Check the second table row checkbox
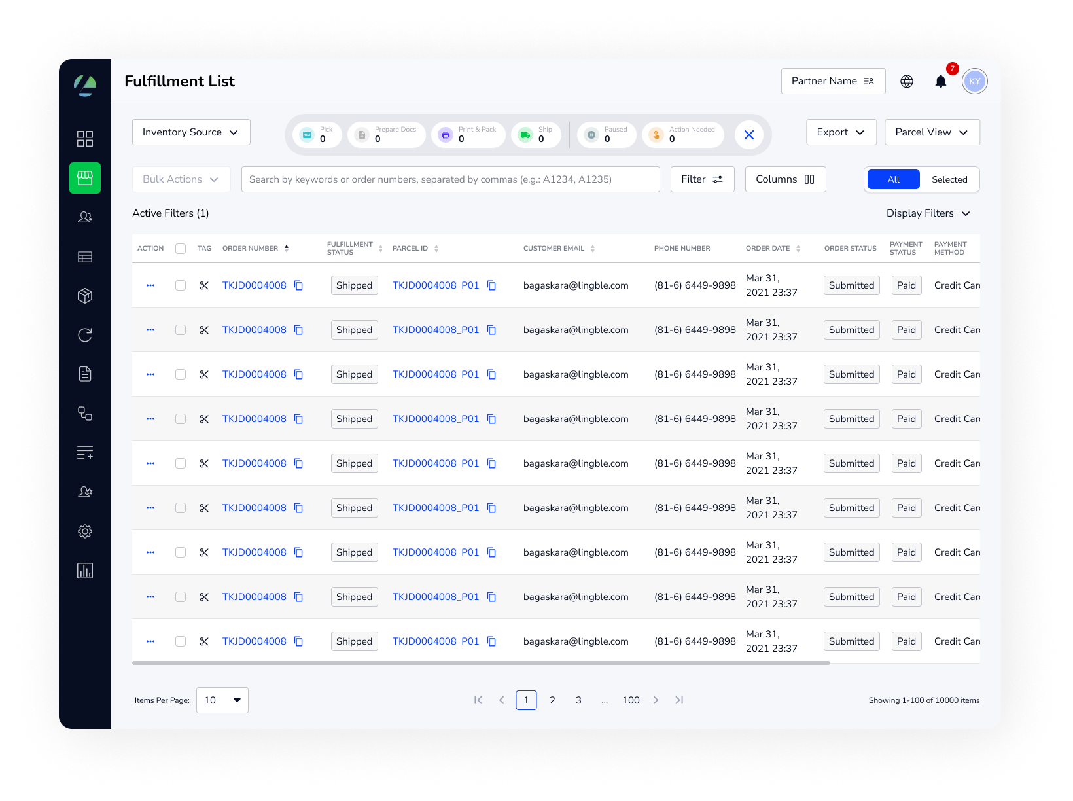 point(181,330)
